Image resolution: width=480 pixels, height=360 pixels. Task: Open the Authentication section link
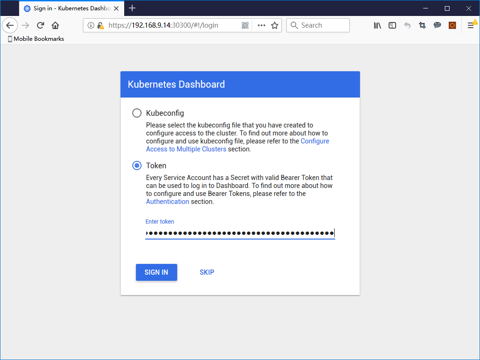(167, 202)
